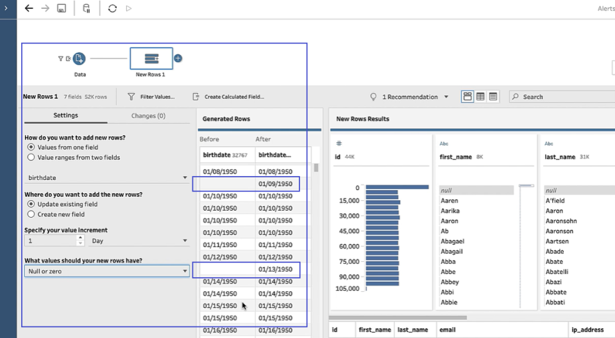Click the save flow disk icon
This screenshot has height=338, width=615.
coord(62,8)
